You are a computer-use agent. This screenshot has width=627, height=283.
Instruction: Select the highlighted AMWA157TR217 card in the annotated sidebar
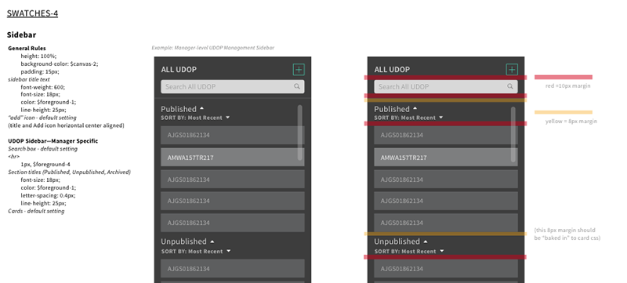(446, 158)
